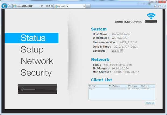The image size is (167, 115).
Task: Click the stop loading X icon
Action: point(53,6)
